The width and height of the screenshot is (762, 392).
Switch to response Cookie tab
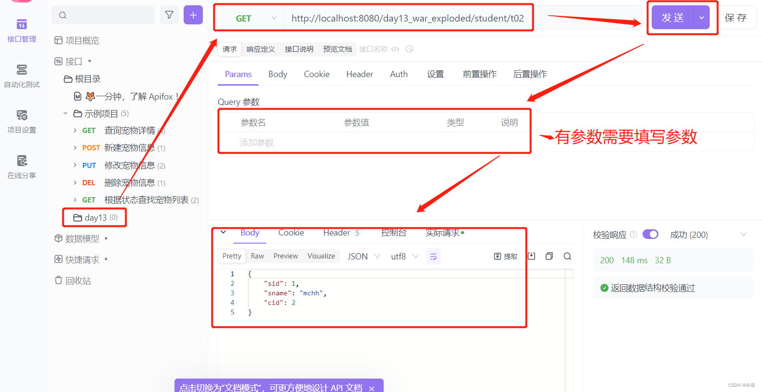coord(291,233)
